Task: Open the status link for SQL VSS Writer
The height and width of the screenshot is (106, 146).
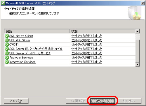Action: click(87, 40)
